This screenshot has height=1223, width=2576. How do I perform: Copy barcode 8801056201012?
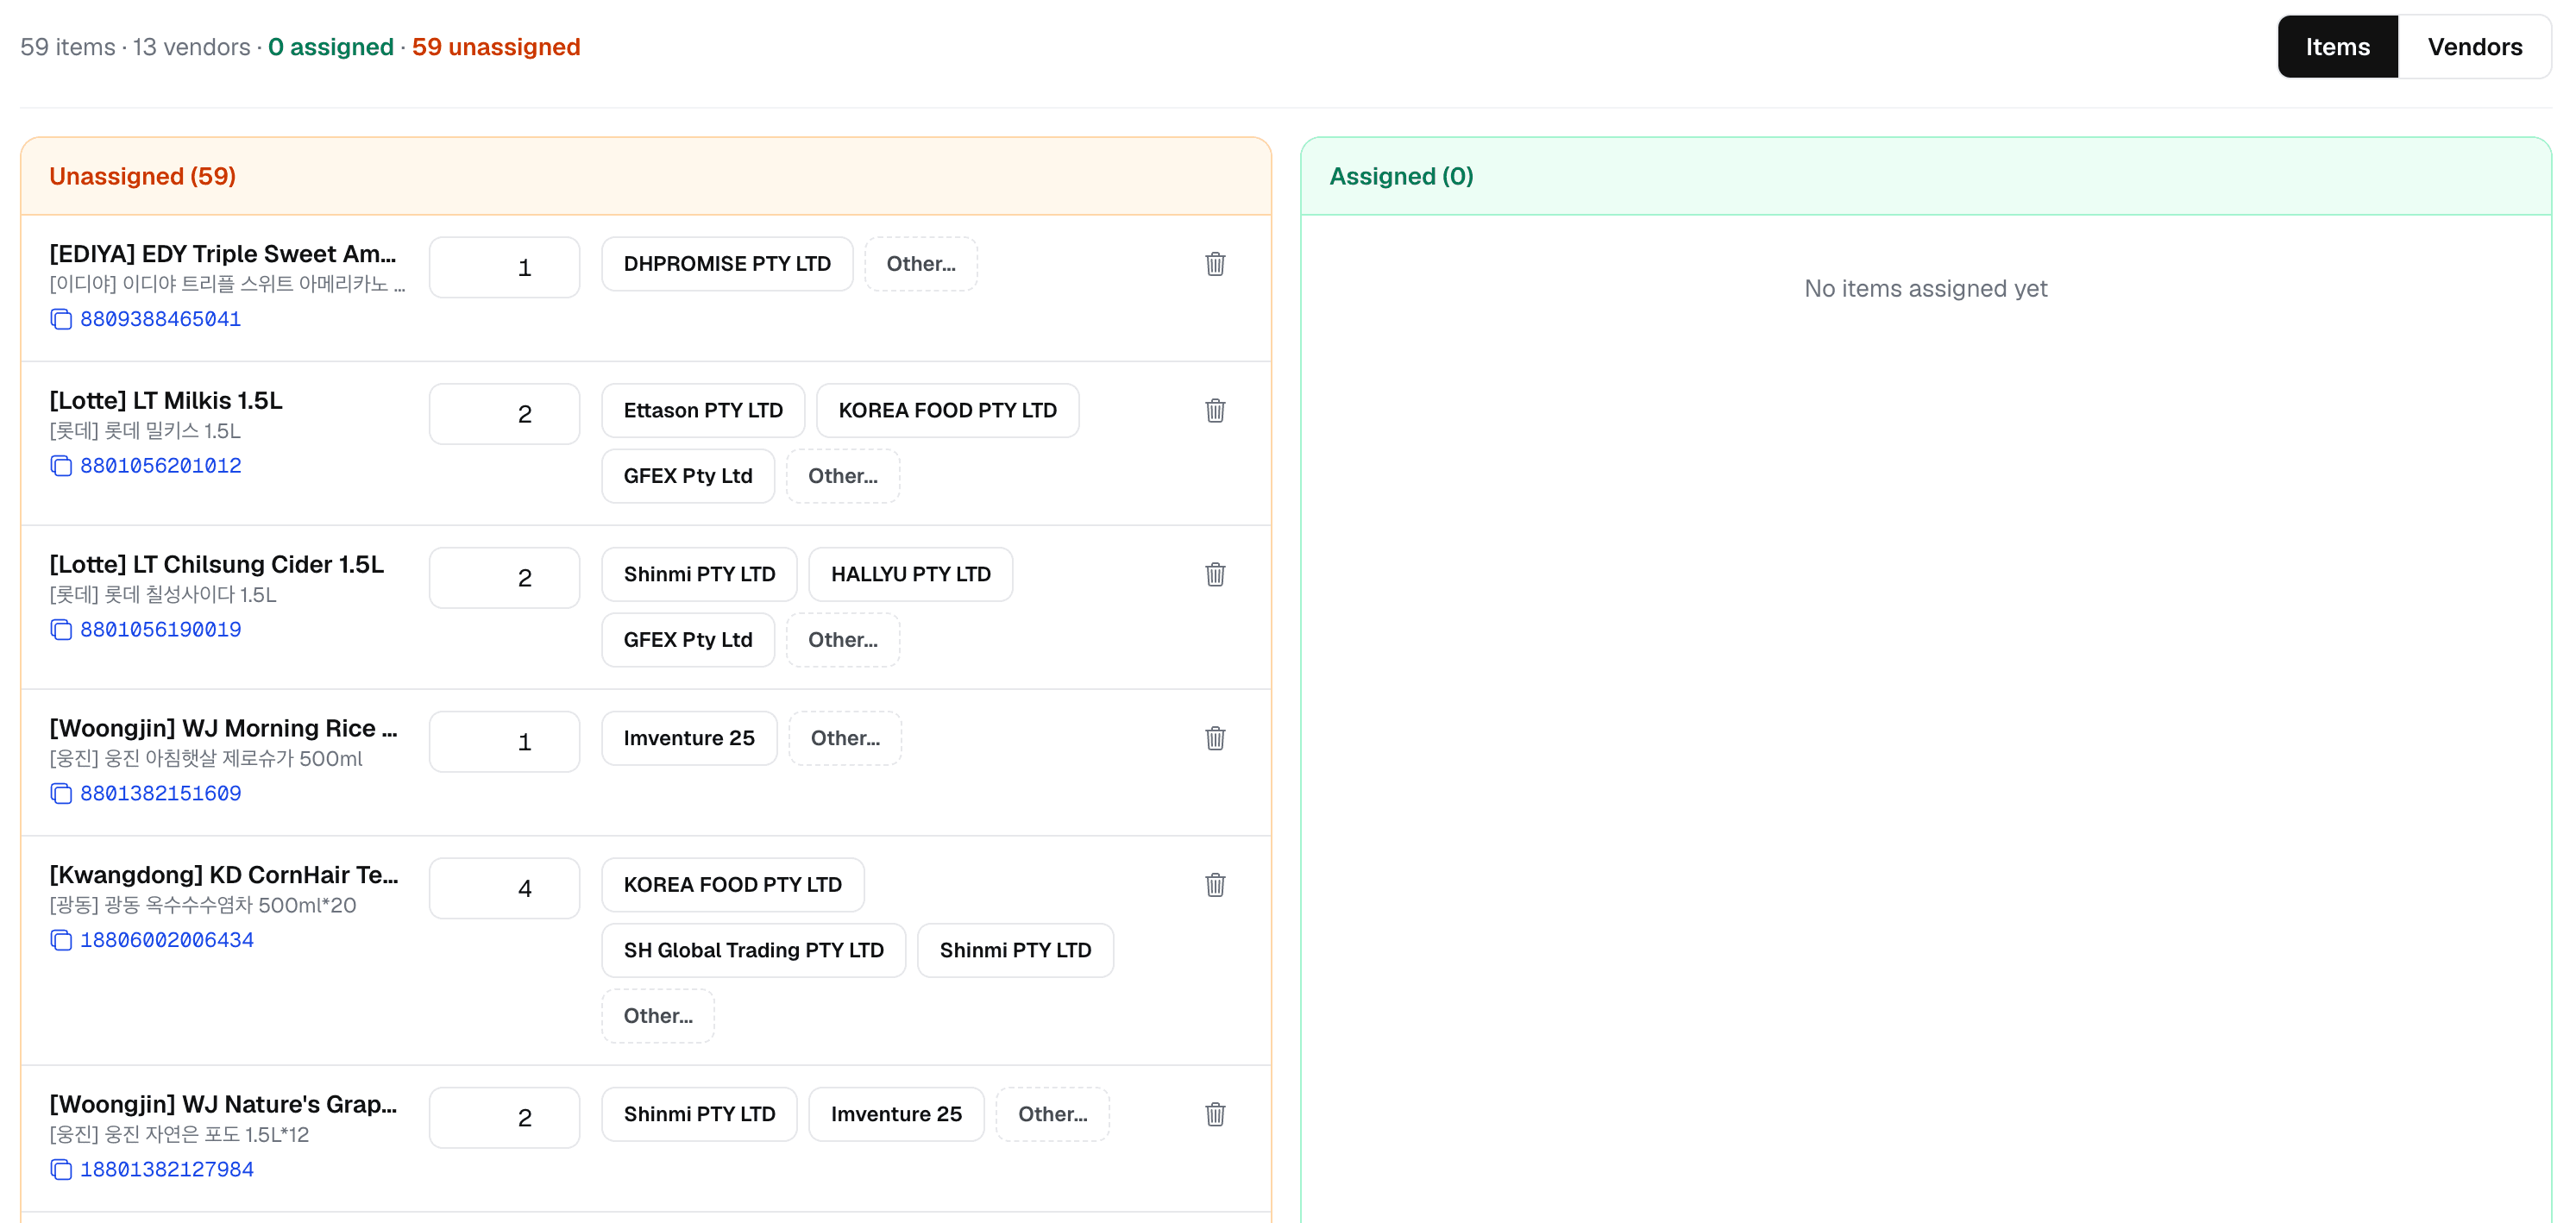pyautogui.click(x=61, y=466)
